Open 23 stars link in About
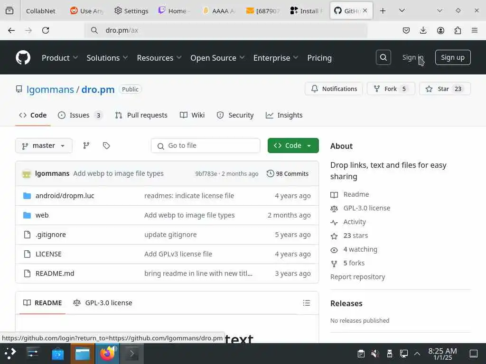The image size is (486, 364). tap(355, 236)
